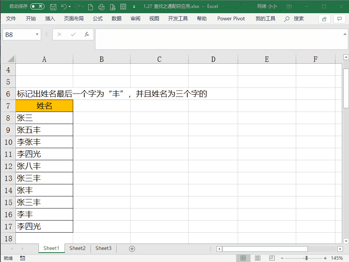Click the Comments icon button
The image size is (349, 262).
(x=340, y=19)
